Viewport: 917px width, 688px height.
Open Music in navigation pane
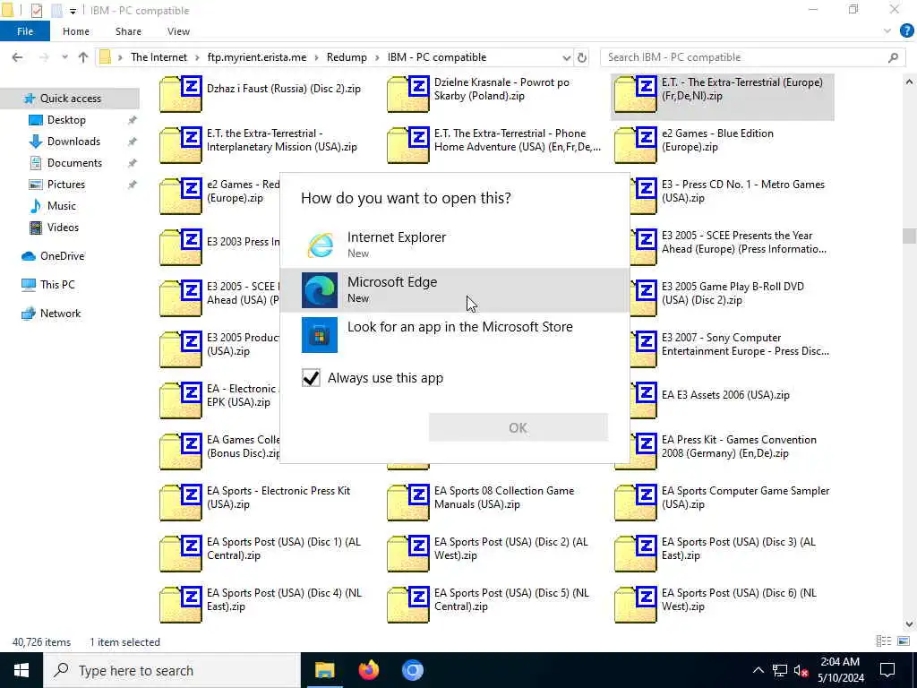pos(62,206)
